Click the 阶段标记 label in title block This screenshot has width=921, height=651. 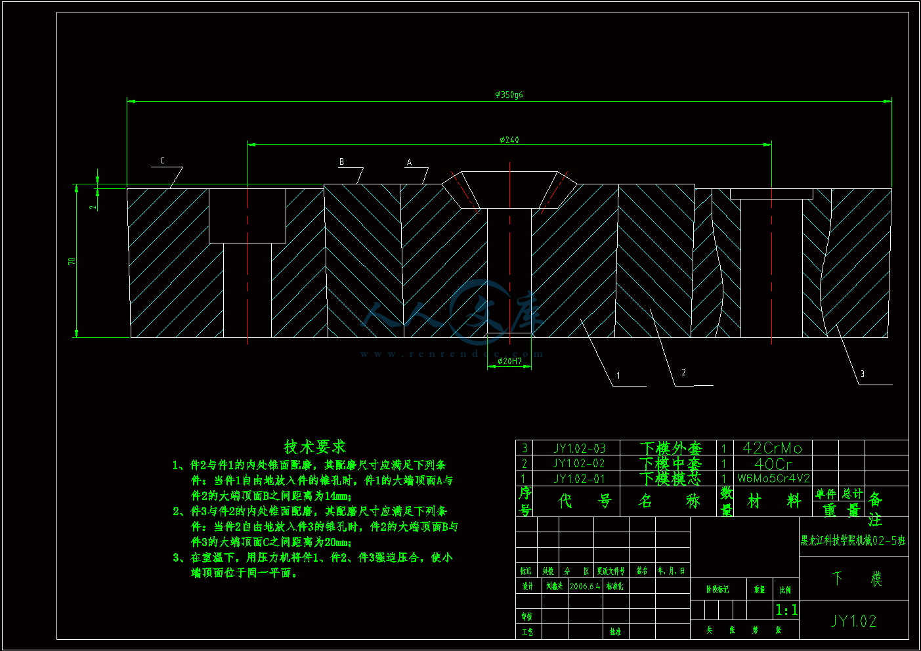point(718,589)
